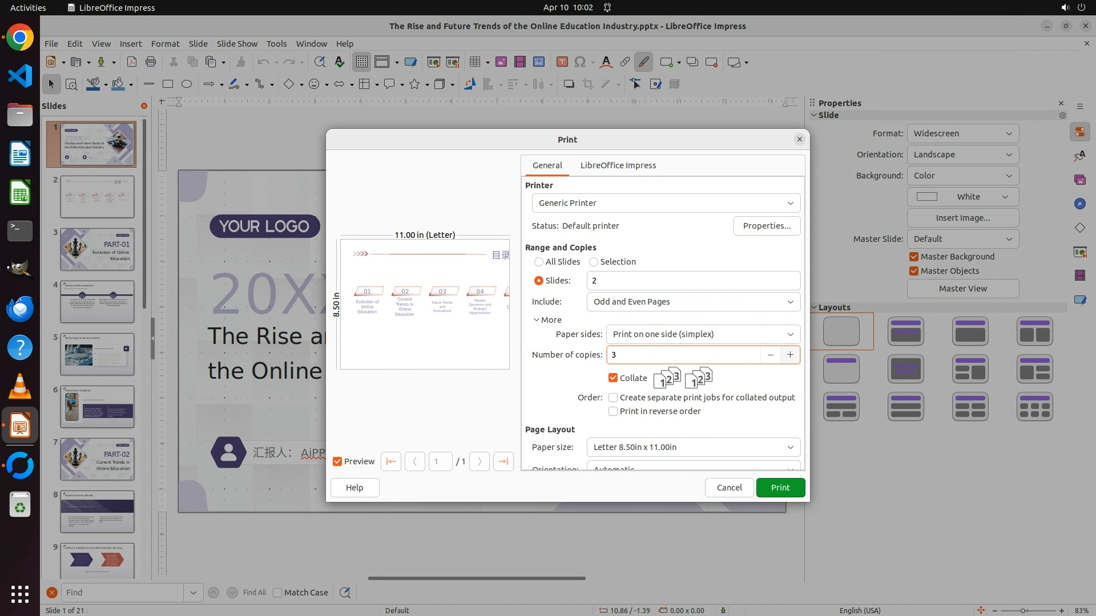Click the Display Grid toolbar icon
Screen dimensions: 1096x616
(x=362, y=62)
